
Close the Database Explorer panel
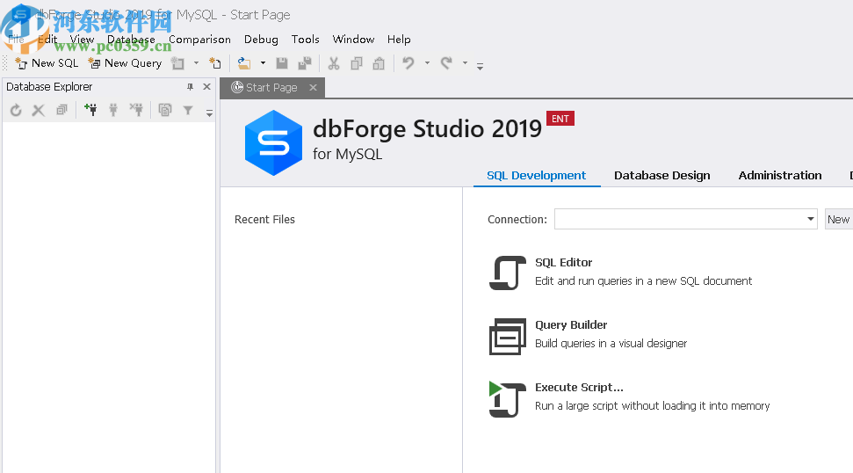206,86
